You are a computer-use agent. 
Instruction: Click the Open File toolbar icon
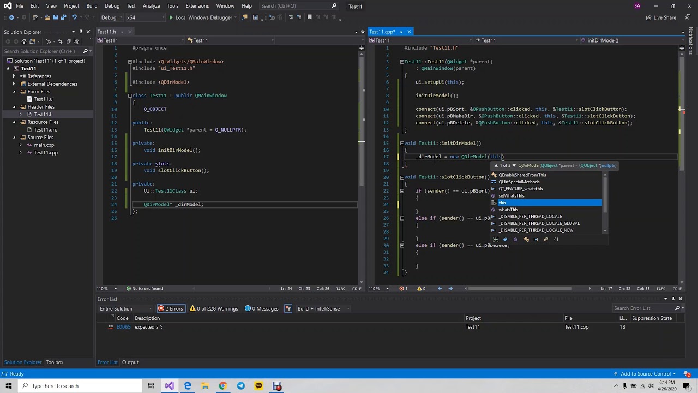click(47, 17)
